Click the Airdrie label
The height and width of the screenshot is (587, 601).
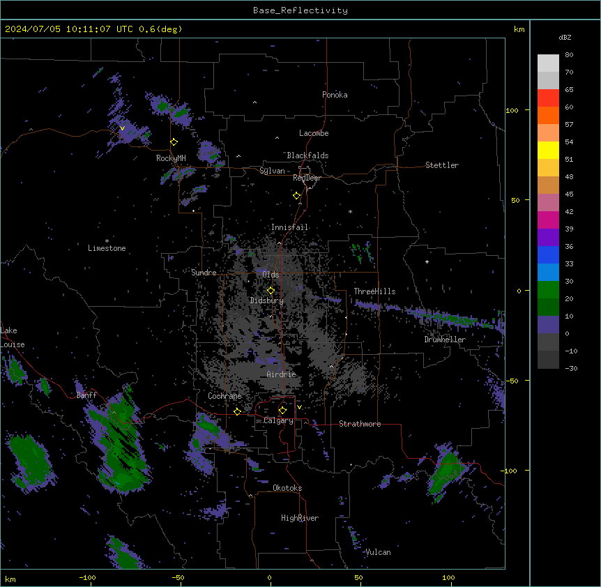(282, 374)
